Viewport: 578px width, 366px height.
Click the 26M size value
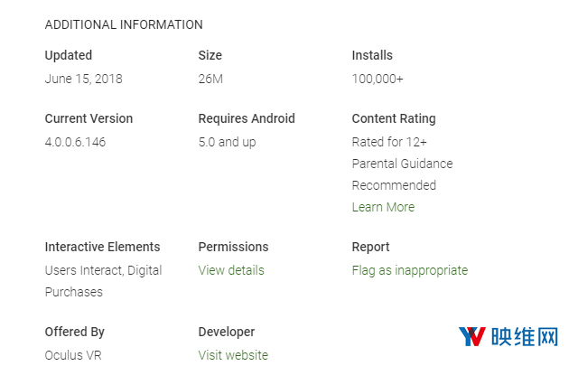point(210,79)
